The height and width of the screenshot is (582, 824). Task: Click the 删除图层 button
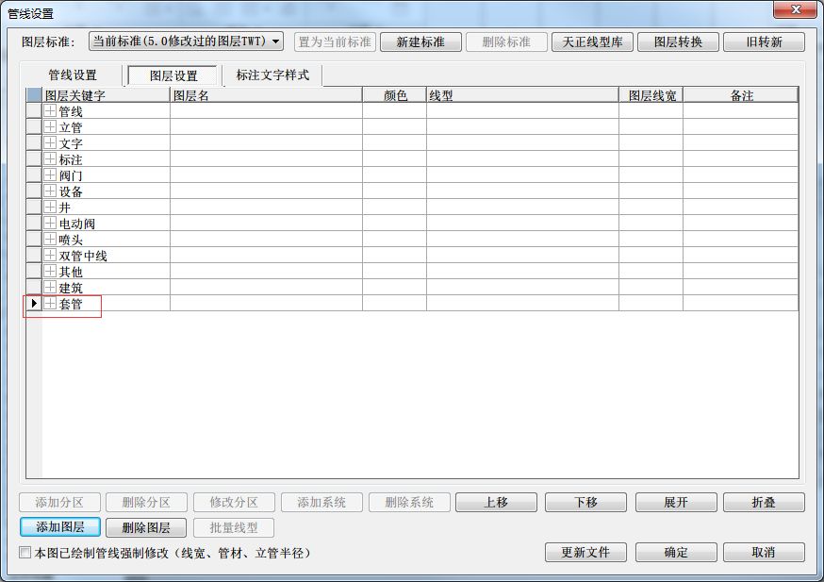(148, 527)
